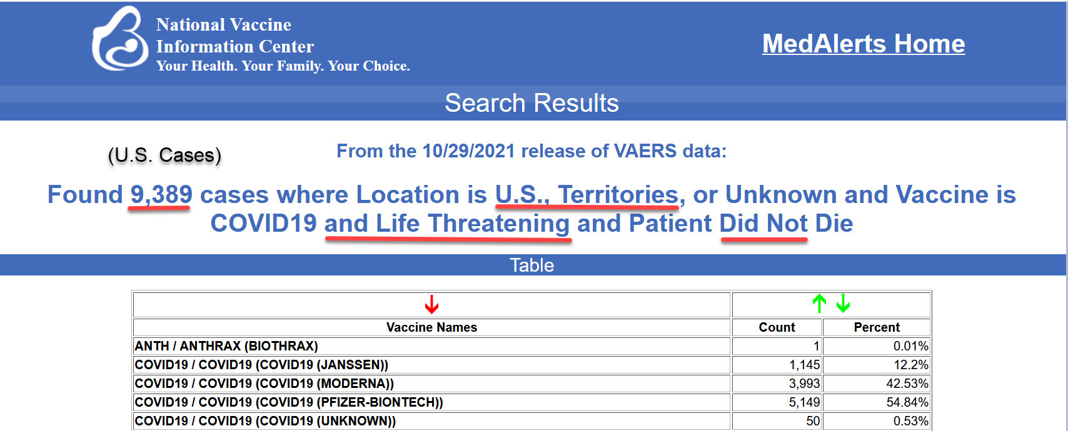Sort Vaccine Names with red down arrow

click(431, 305)
